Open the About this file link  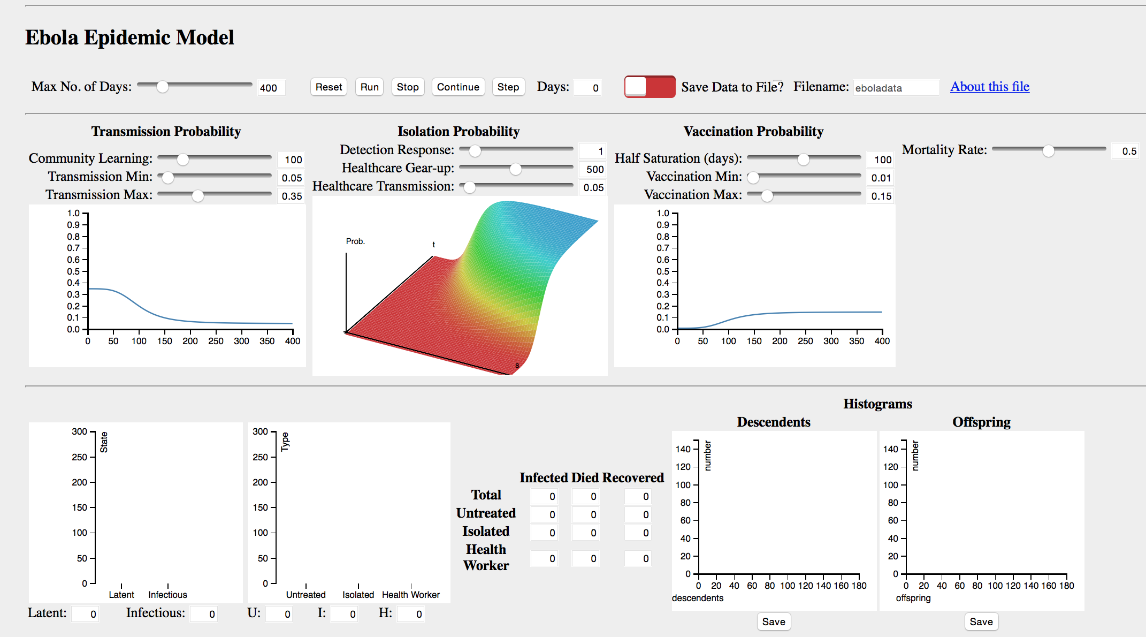coord(990,87)
